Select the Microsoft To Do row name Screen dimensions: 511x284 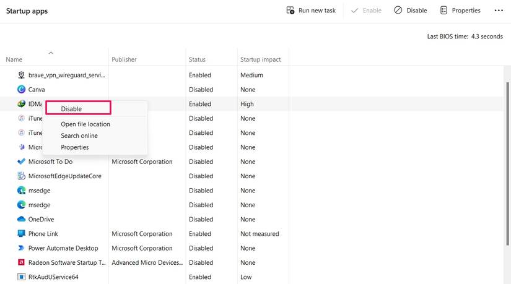point(50,161)
